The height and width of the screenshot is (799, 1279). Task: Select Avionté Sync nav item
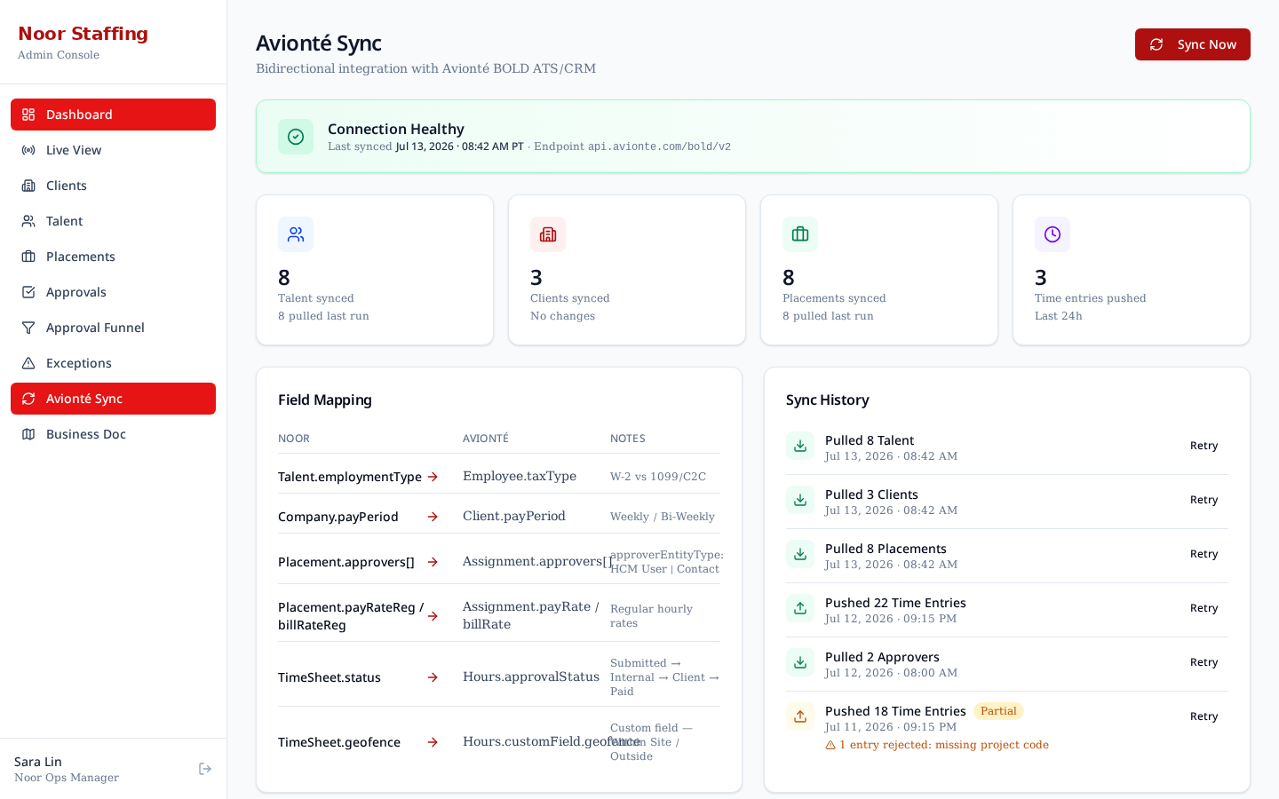[x=113, y=399]
